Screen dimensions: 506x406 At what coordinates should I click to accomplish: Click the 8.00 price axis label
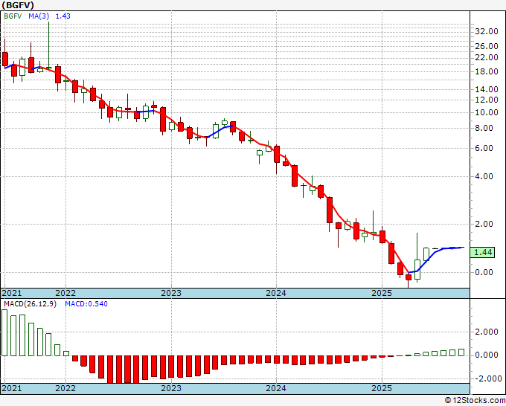pos(484,129)
